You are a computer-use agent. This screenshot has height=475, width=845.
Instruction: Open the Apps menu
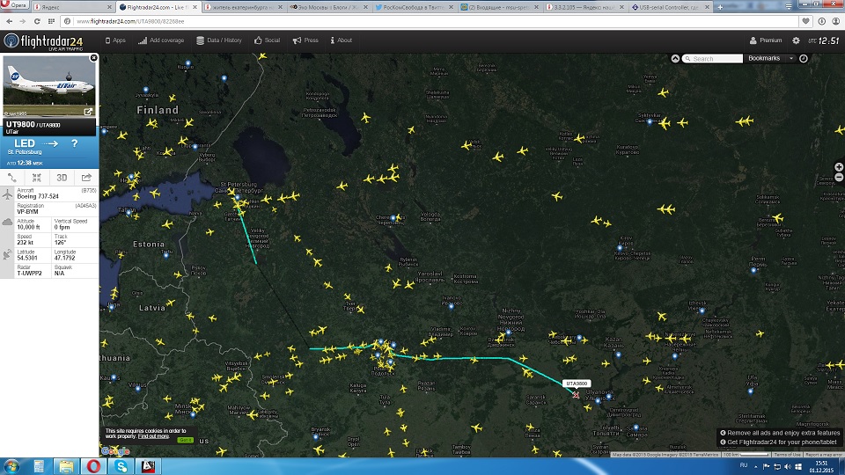point(115,40)
